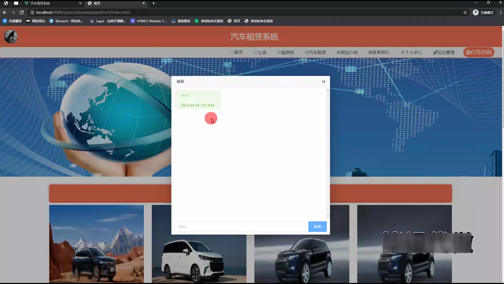Click the browser back arrow
504x284 pixels.
coord(5,12)
